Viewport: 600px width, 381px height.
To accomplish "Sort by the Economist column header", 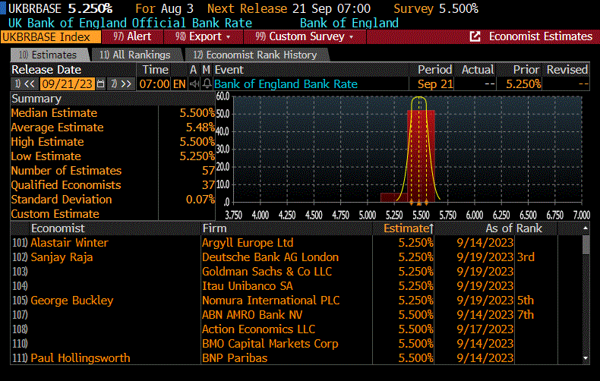I will click(58, 228).
